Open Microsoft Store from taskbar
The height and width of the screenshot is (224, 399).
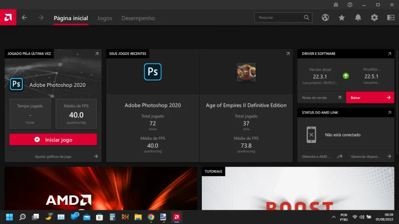(99, 217)
